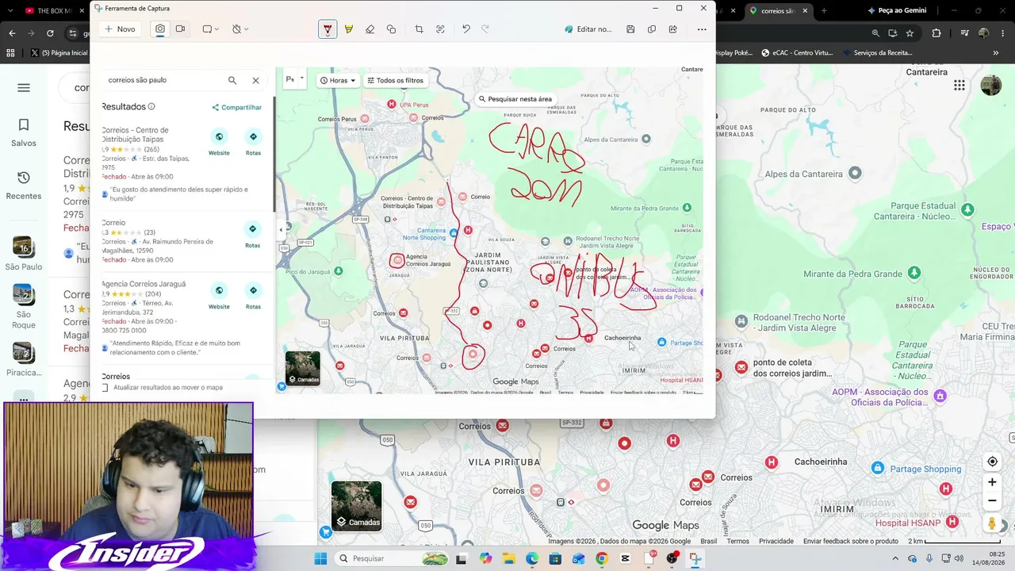This screenshot has height=571, width=1015.
Task: Open Salvos in Google Maps sidebar
Action: (x=24, y=132)
